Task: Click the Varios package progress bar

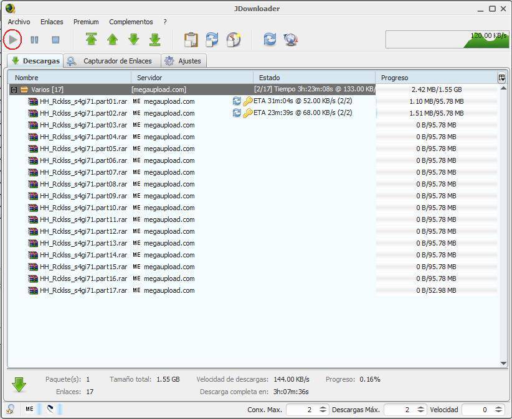Action: point(436,90)
